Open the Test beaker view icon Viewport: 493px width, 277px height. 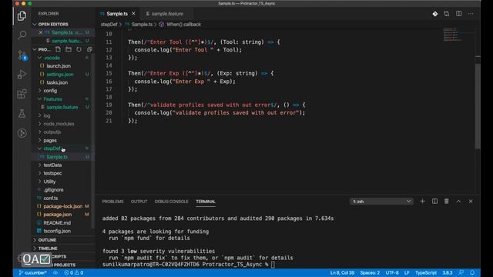[x=22, y=113]
